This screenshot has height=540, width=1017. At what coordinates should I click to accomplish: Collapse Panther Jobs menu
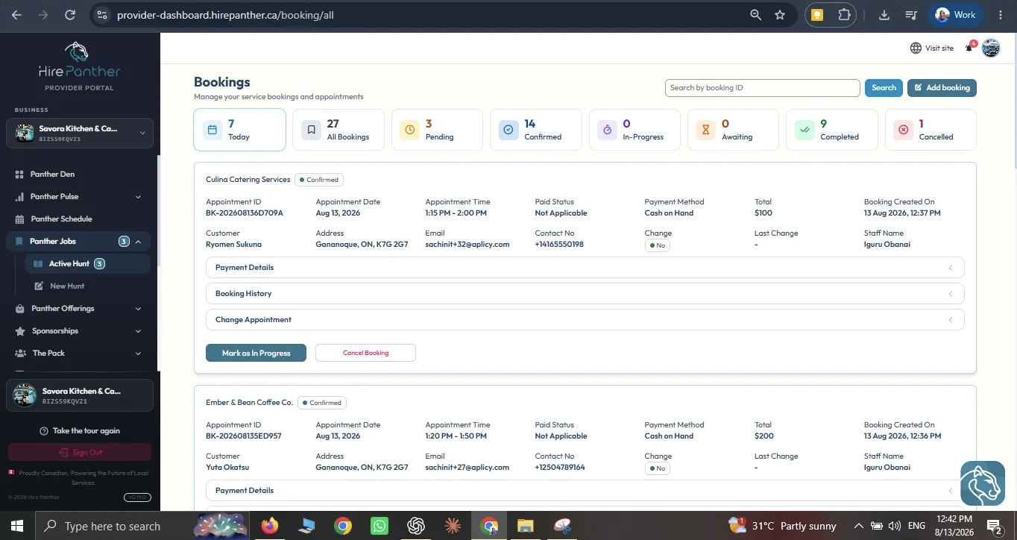[78, 241]
